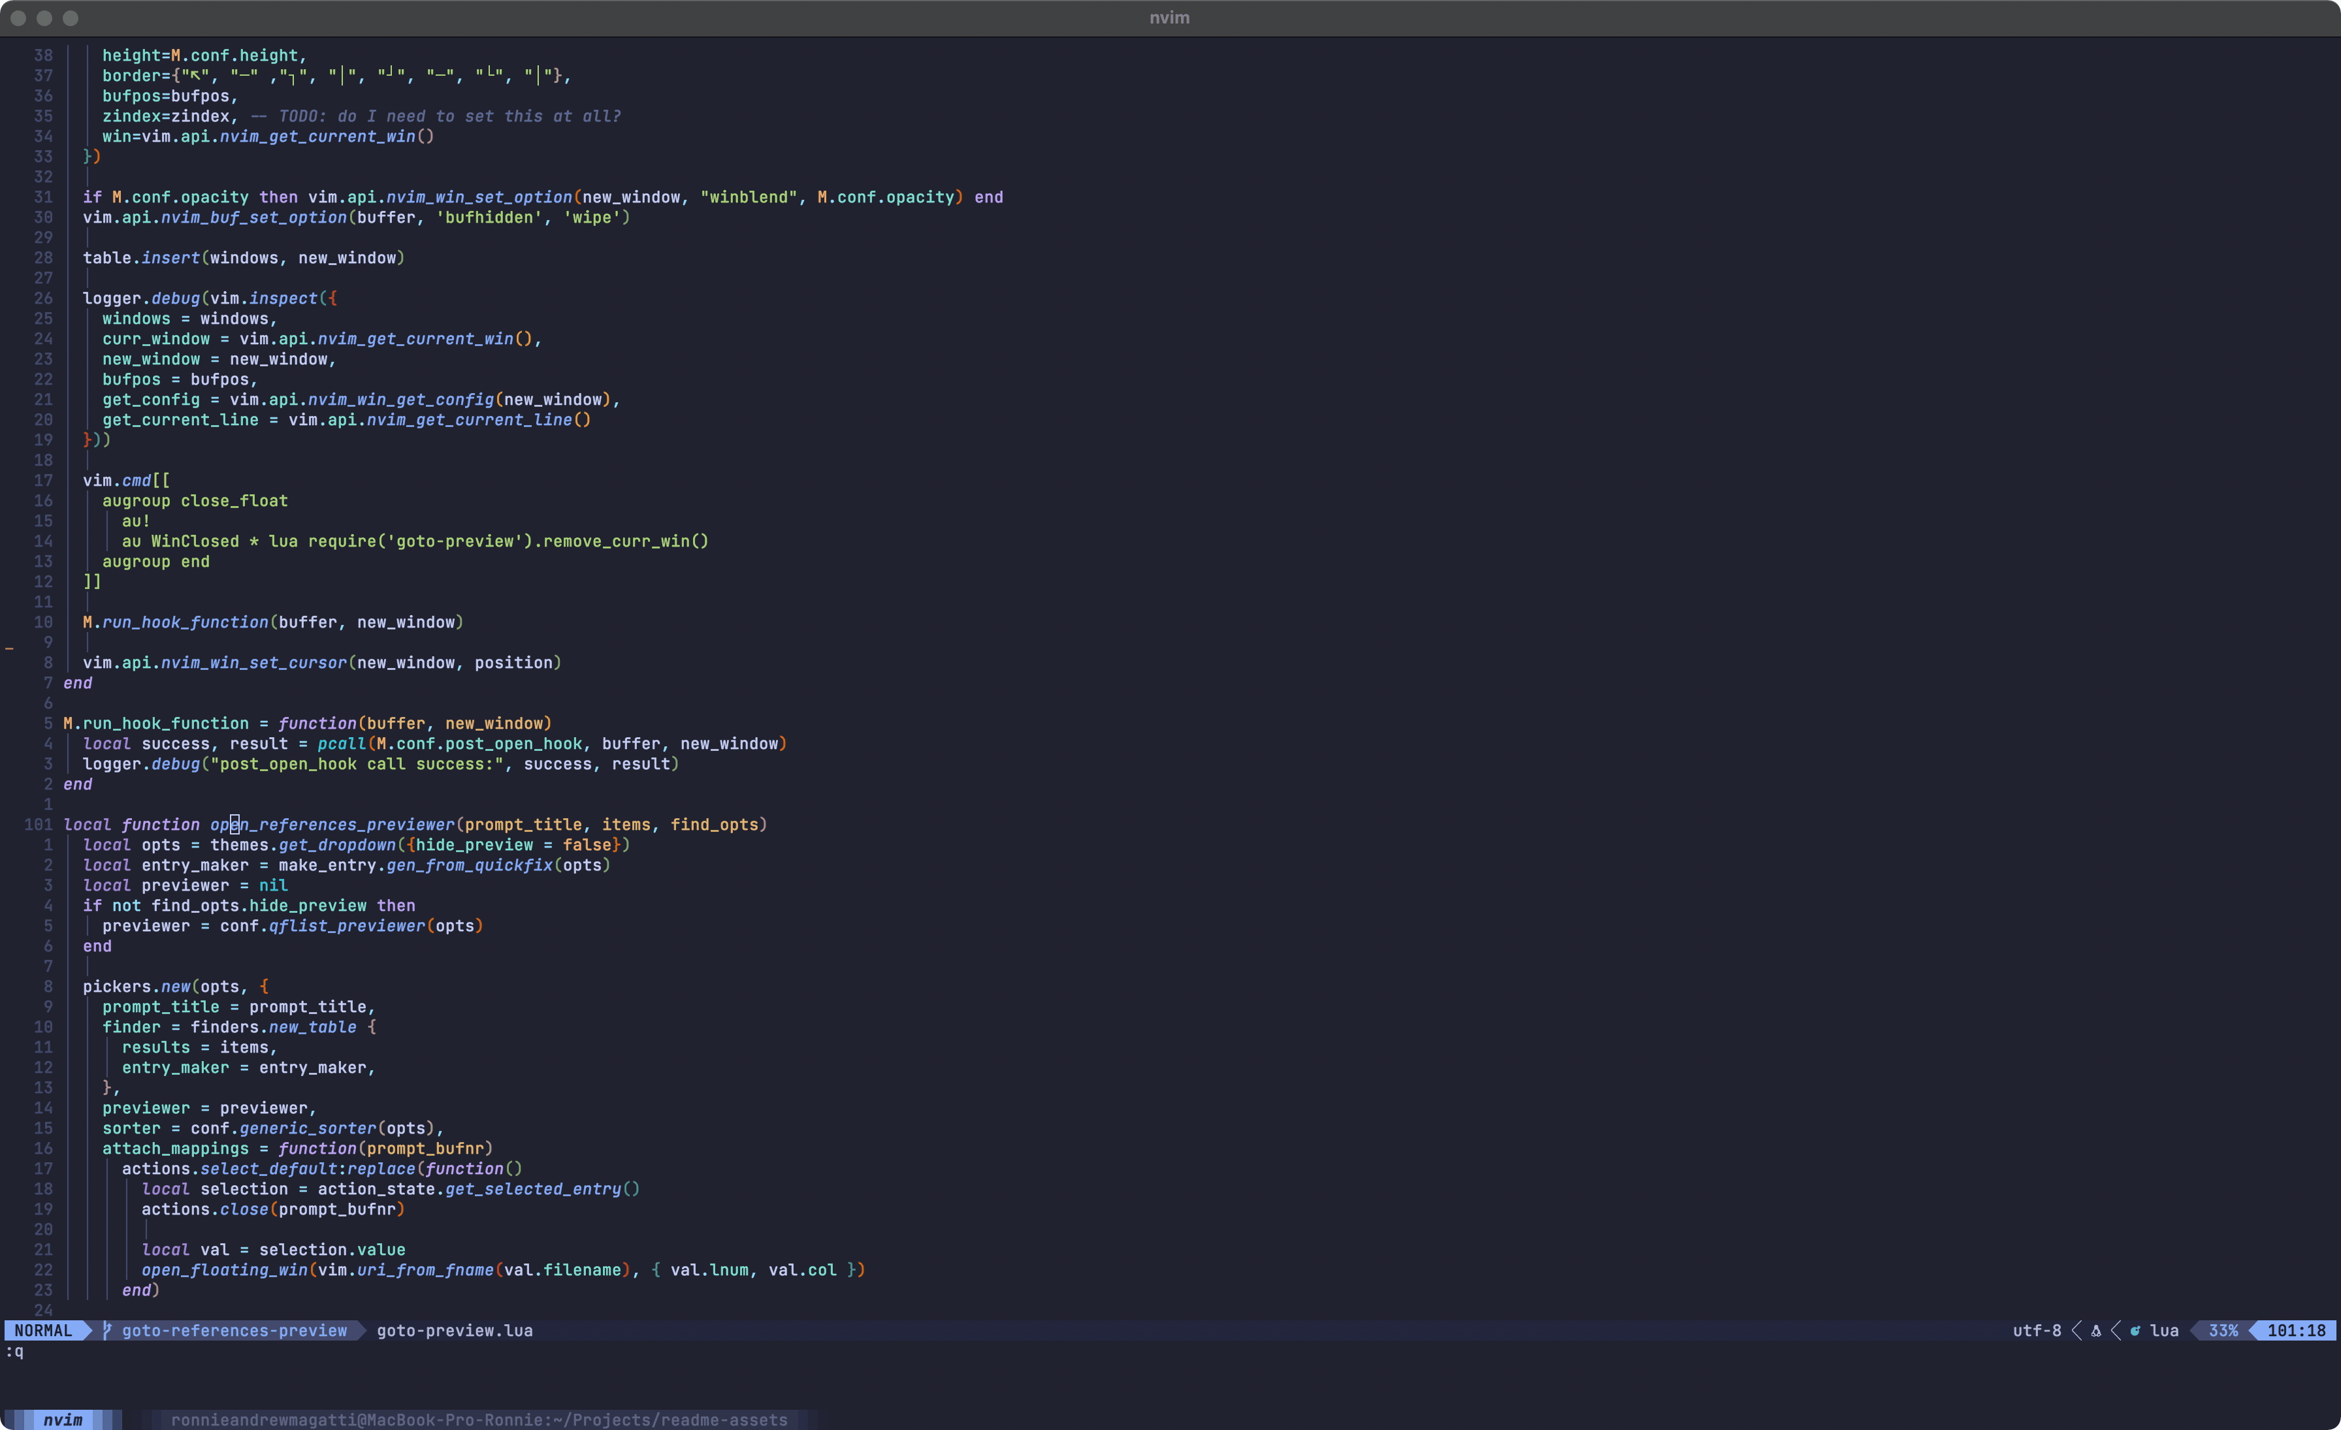Viewport: 2341px width, 1430px height.
Task: Click the green zoom window button
Action: (71, 18)
